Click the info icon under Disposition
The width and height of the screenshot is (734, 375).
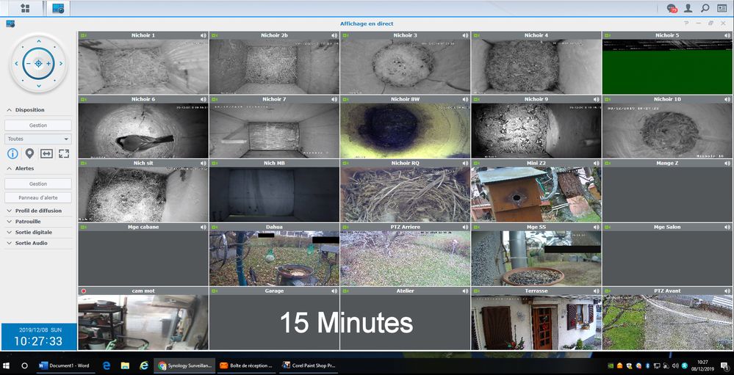coord(12,153)
